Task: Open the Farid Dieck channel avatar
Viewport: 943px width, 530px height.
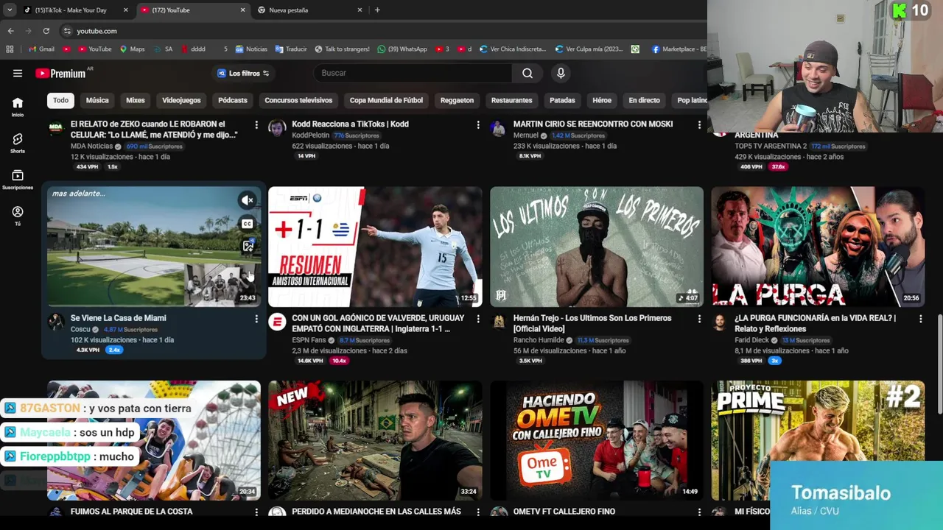Action: point(720,322)
